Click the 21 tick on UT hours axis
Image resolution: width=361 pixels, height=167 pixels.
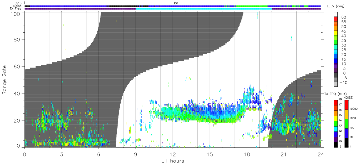click(284, 154)
